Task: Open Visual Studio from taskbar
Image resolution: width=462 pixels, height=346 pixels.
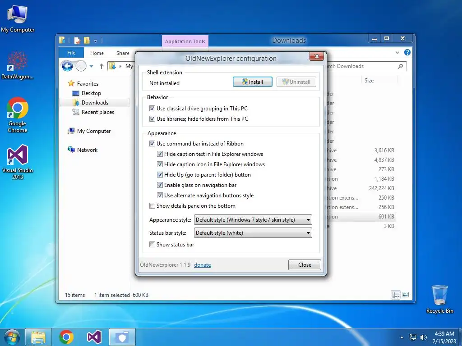Action: 94,337
